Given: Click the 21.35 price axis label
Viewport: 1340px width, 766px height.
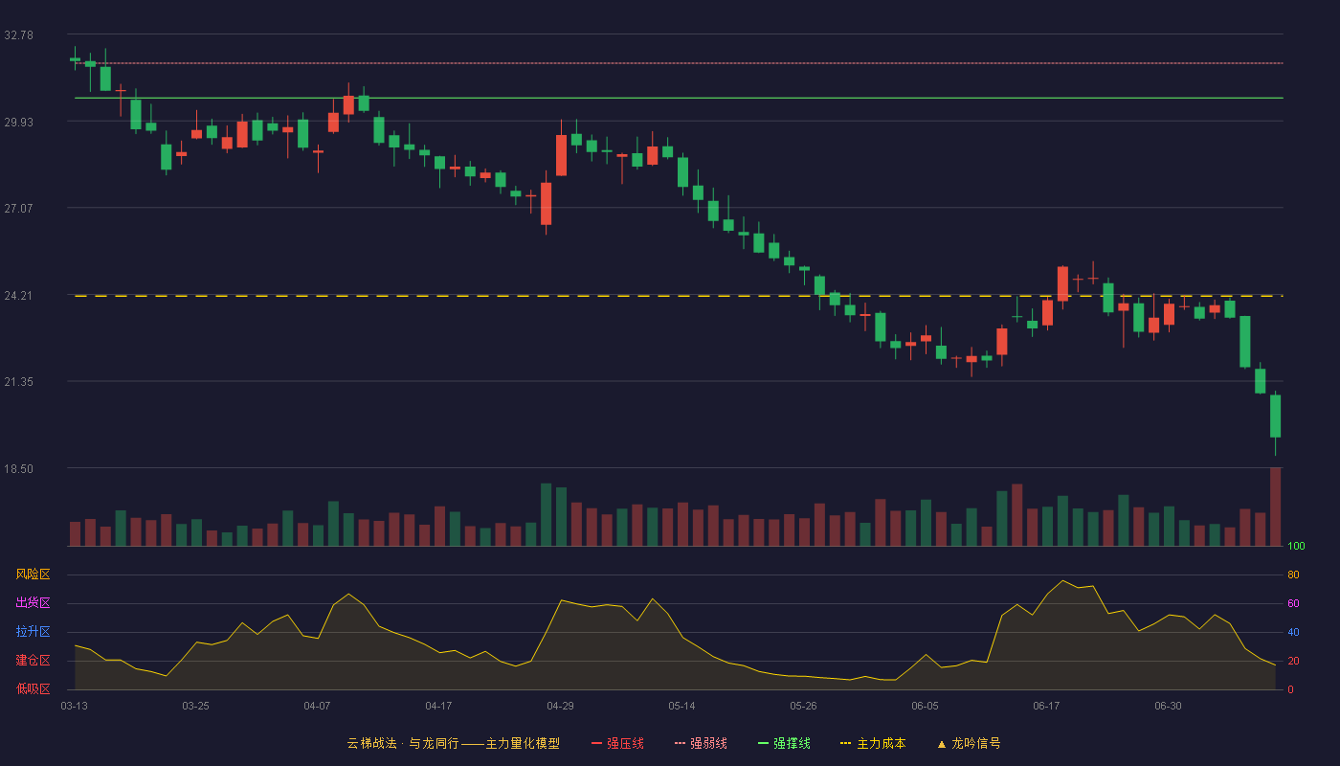Looking at the screenshot, I should coord(18,381).
